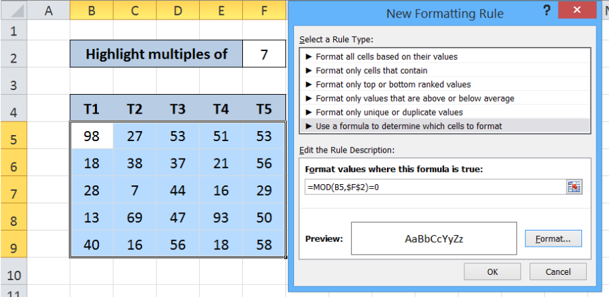Screen dimensions: 609x297
Task: Click cell C5 with value 27
Action: tap(135, 135)
